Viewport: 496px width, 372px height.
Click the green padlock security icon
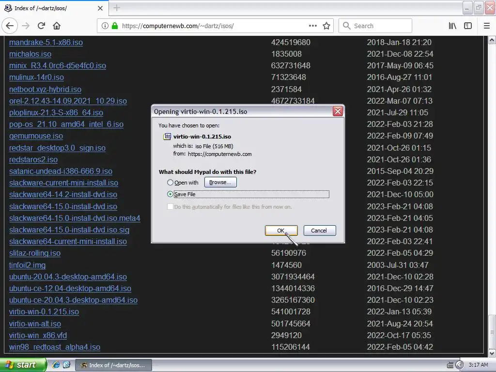(115, 26)
